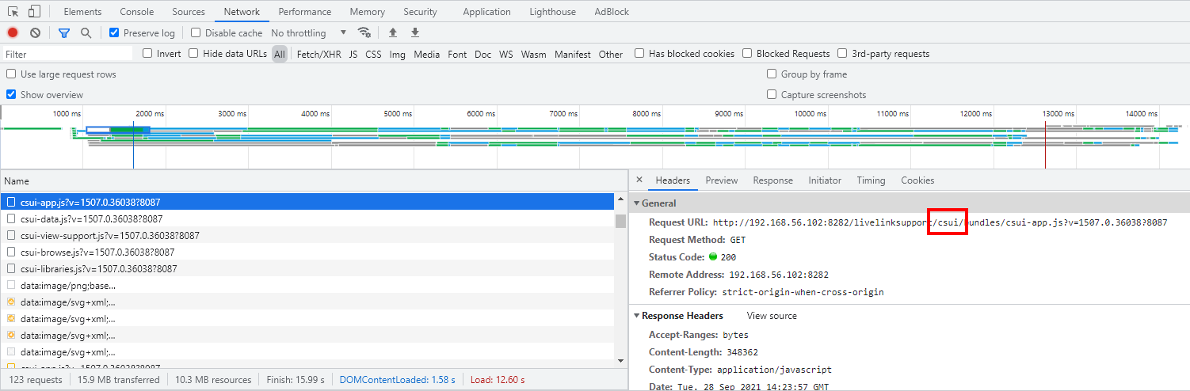Toggle the filter funnel icon
This screenshot has width=1190, height=391.
tap(64, 32)
